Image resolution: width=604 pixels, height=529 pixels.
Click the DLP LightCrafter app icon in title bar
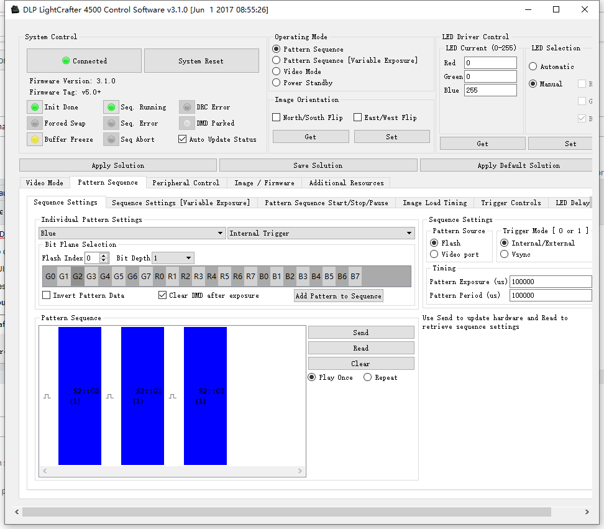click(15, 9)
